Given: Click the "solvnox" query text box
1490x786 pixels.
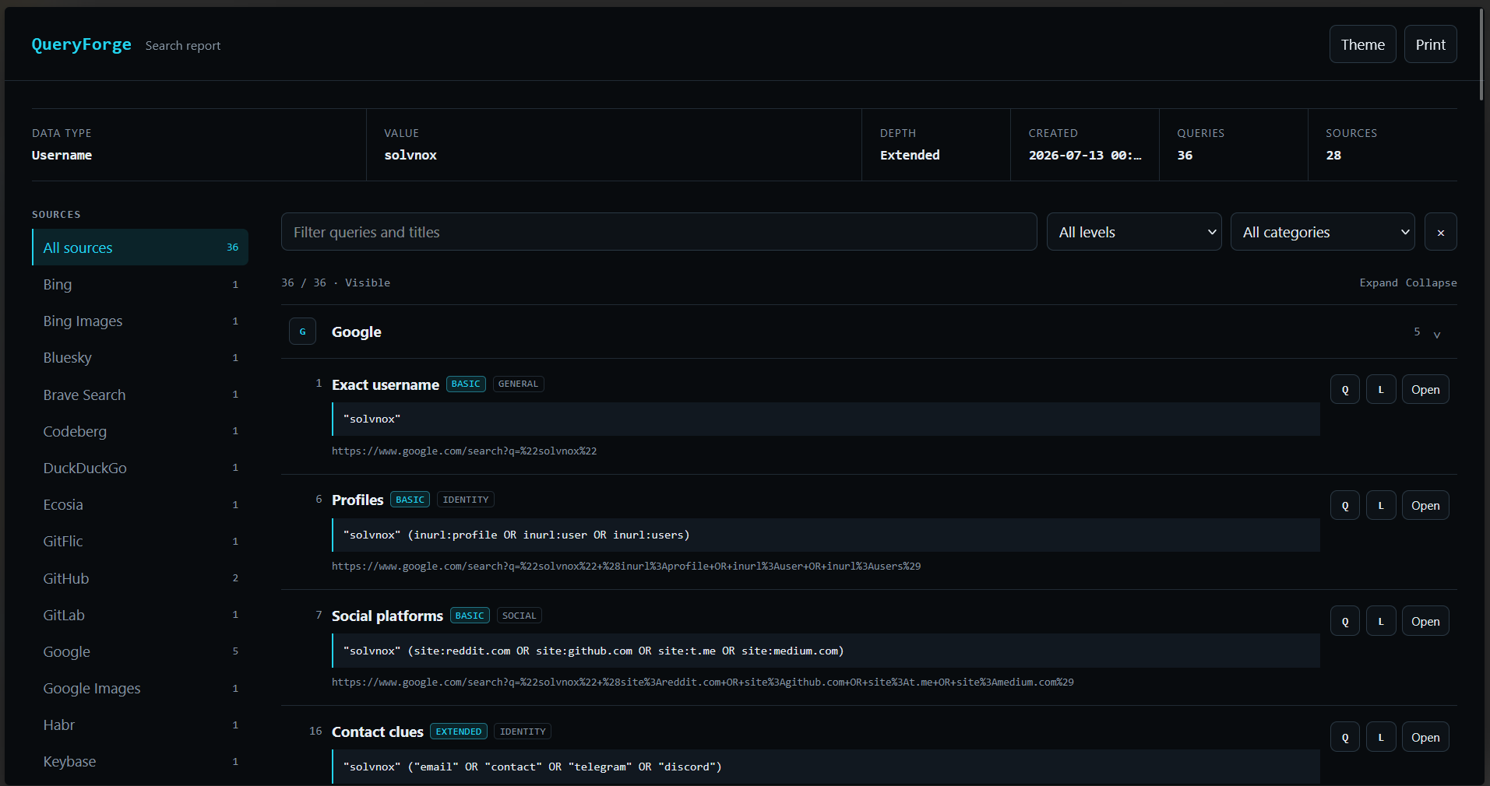Looking at the screenshot, I should click(x=826, y=419).
